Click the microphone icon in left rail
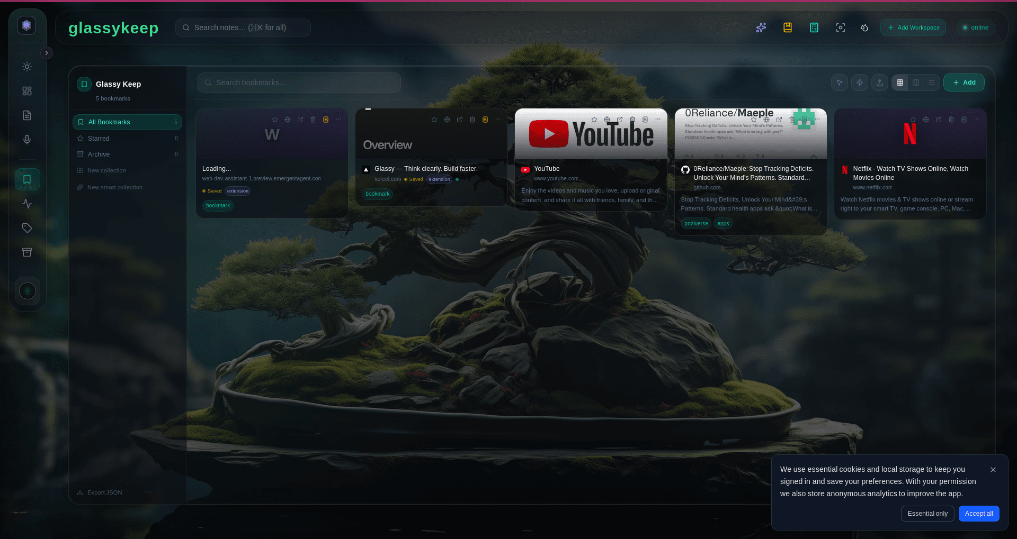 [x=27, y=140]
